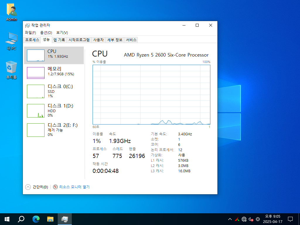
Task: Open the Windows Start button
Action: click(7, 219)
